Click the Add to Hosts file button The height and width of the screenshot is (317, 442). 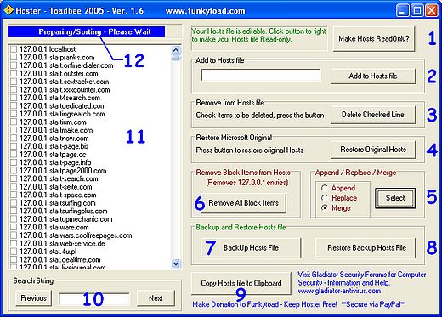tap(373, 76)
